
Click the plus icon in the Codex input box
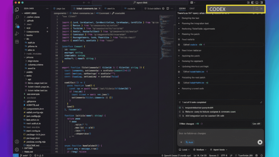tap(181, 142)
